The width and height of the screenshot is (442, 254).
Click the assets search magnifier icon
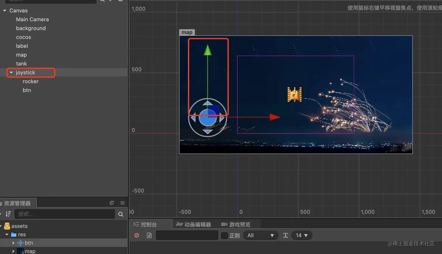[121, 214]
